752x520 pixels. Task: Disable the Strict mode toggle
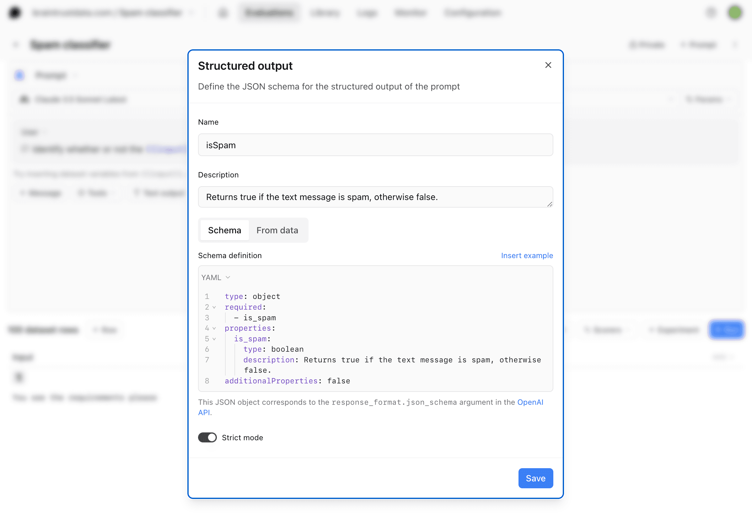click(x=207, y=437)
